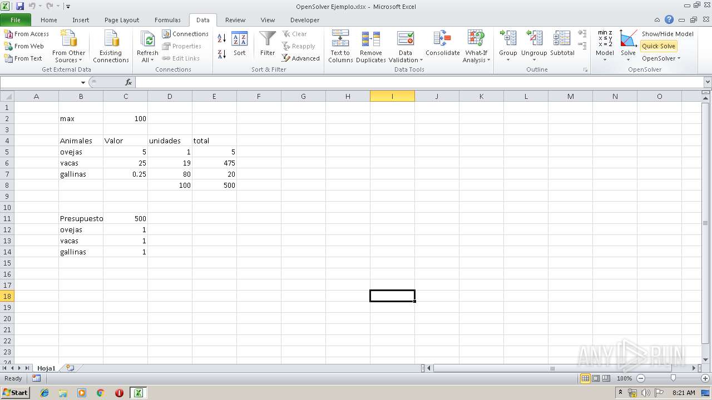Click Sort A to Z ascending icon
Image resolution: width=712 pixels, height=400 pixels.
221,38
